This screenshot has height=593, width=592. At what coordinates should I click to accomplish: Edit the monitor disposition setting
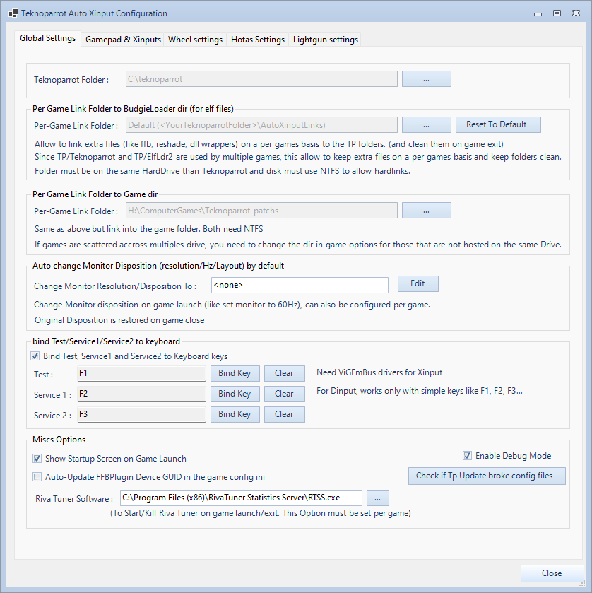point(418,283)
